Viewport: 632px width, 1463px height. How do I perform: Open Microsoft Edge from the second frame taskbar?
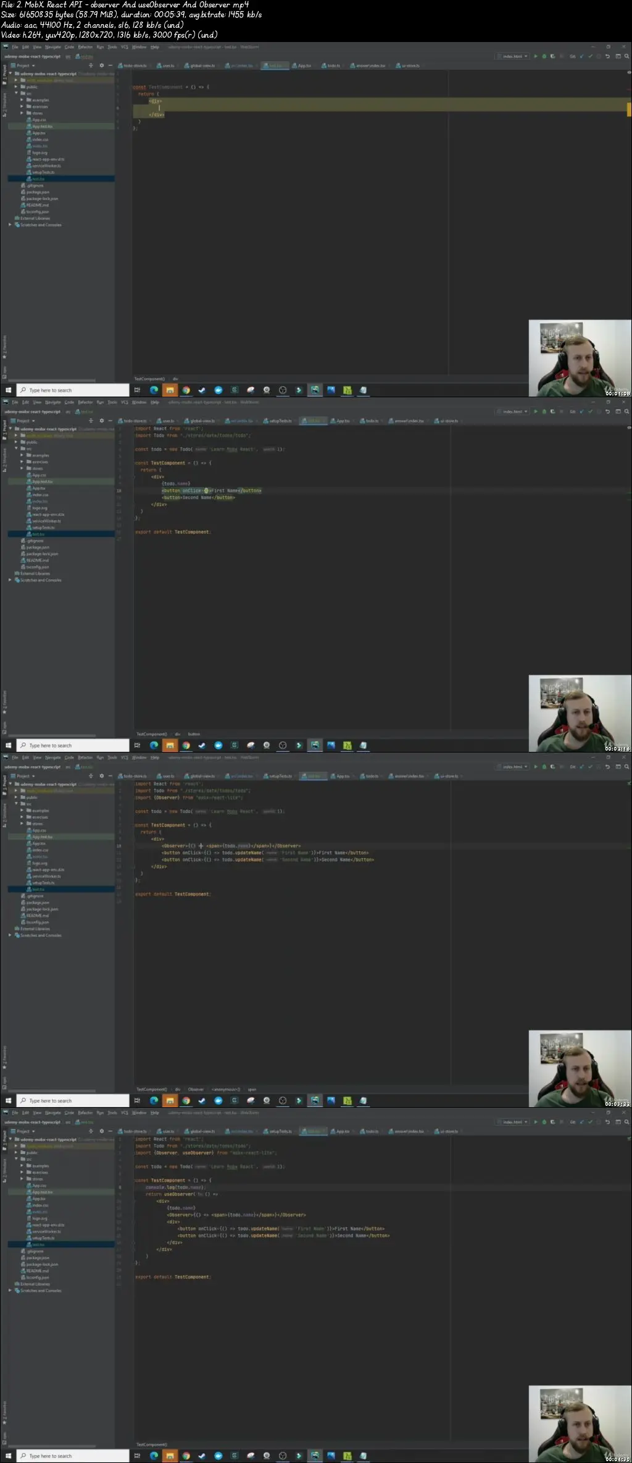tap(154, 746)
